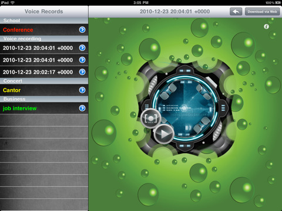The height and width of the screenshot is (211, 282).
Task: Select the Conference record
Action: point(44,30)
